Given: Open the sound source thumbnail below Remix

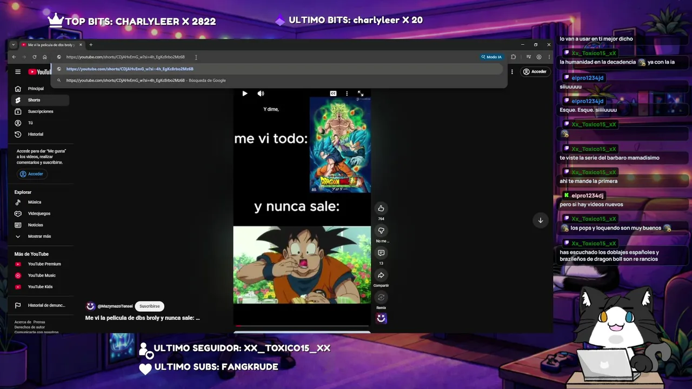Looking at the screenshot, I should point(381,318).
